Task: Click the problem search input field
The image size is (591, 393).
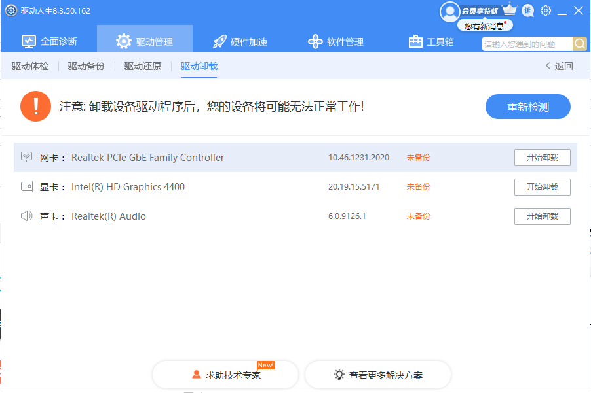Action: tap(527, 44)
